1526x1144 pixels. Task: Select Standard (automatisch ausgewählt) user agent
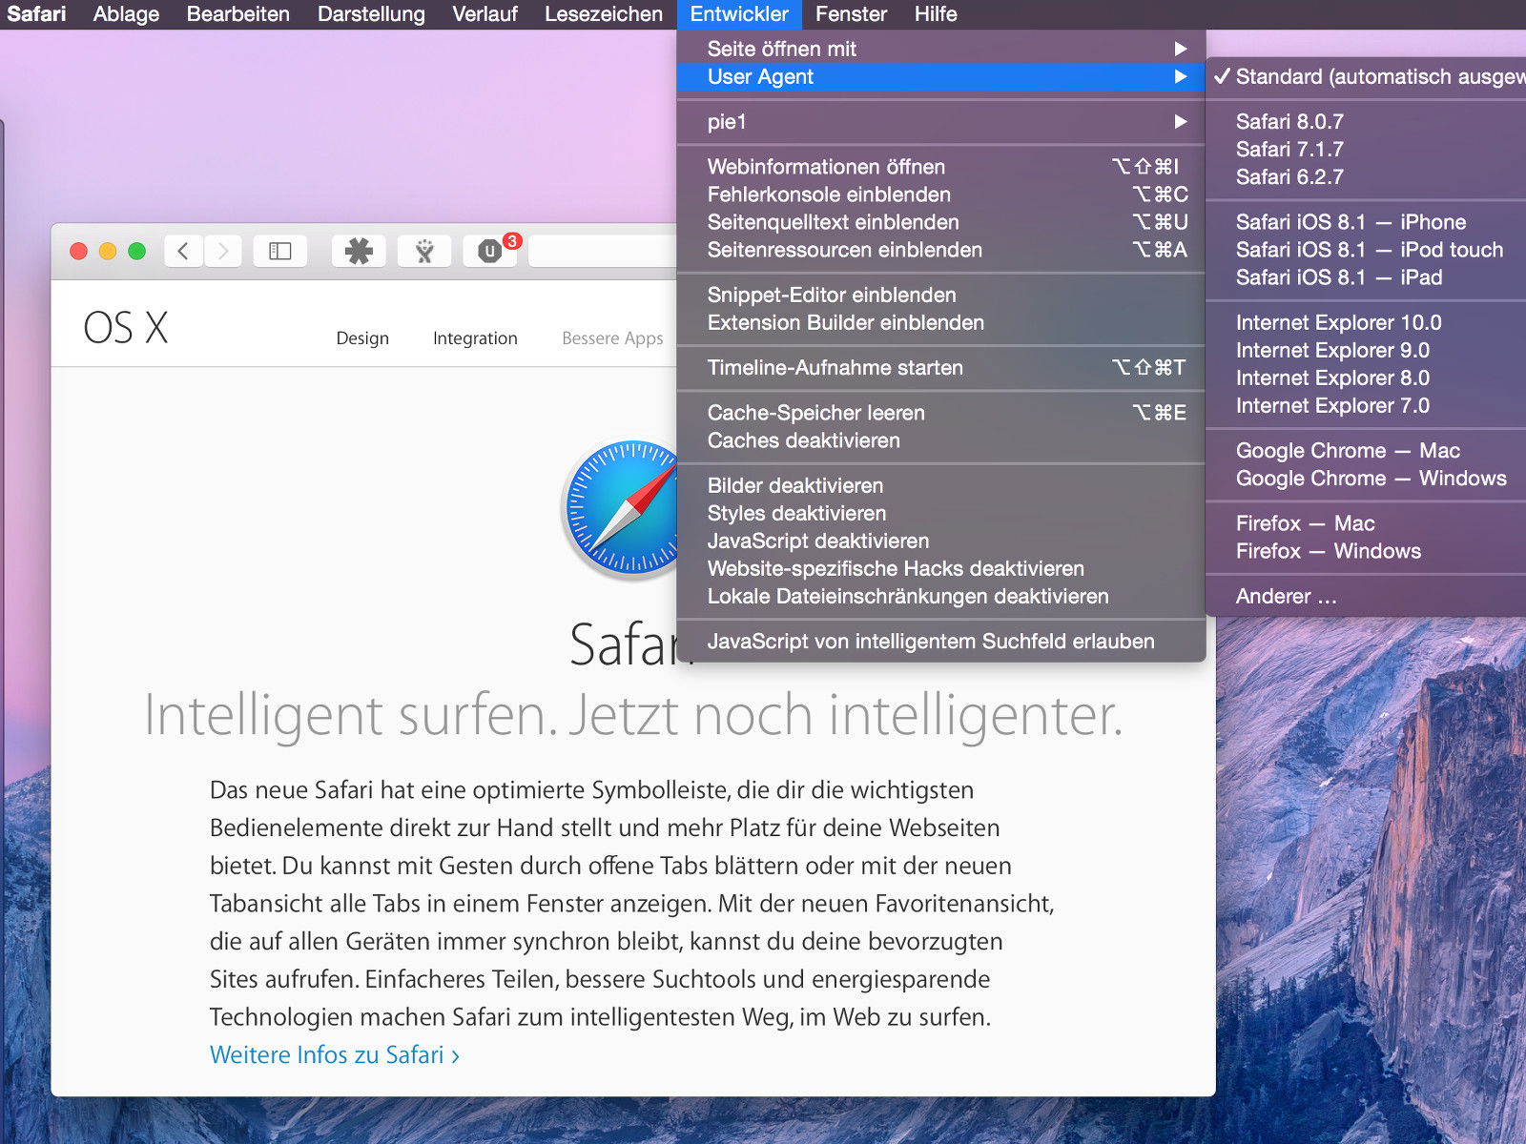point(1366,77)
